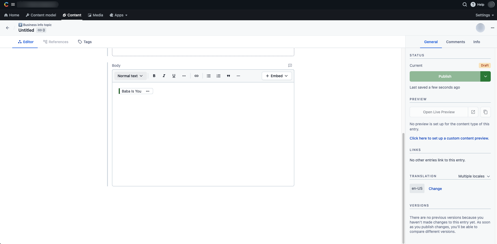Select the General sidebar tab
The height and width of the screenshot is (244, 497).
click(x=431, y=42)
